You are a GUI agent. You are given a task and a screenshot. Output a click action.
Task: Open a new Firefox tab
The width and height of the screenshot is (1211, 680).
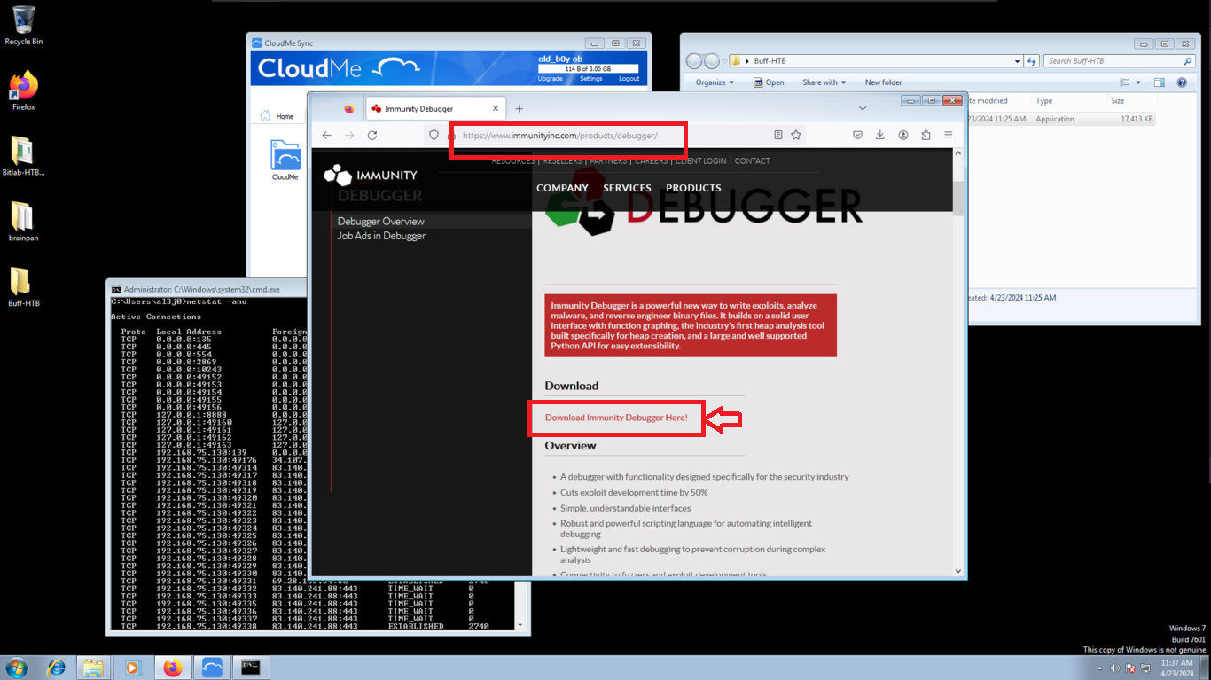tap(520, 108)
